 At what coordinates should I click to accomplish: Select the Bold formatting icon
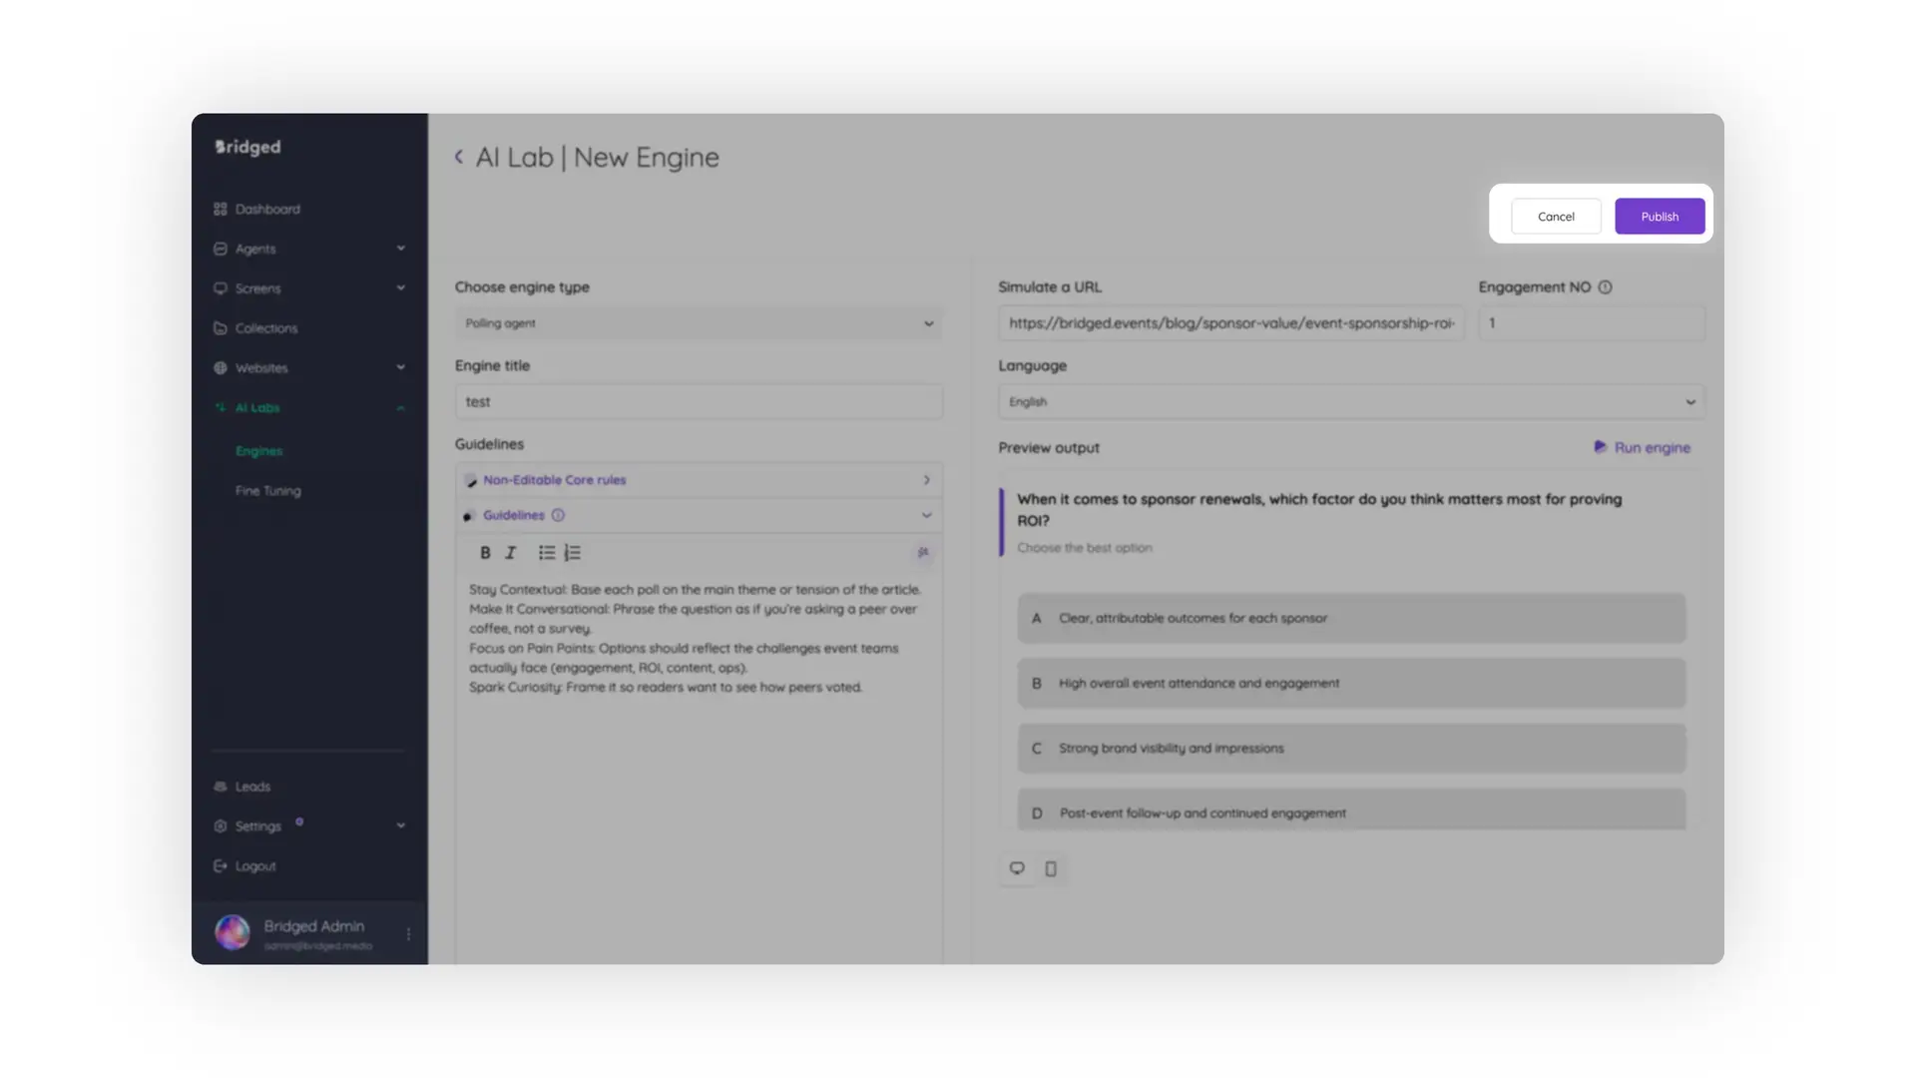pyautogui.click(x=485, y=552)
